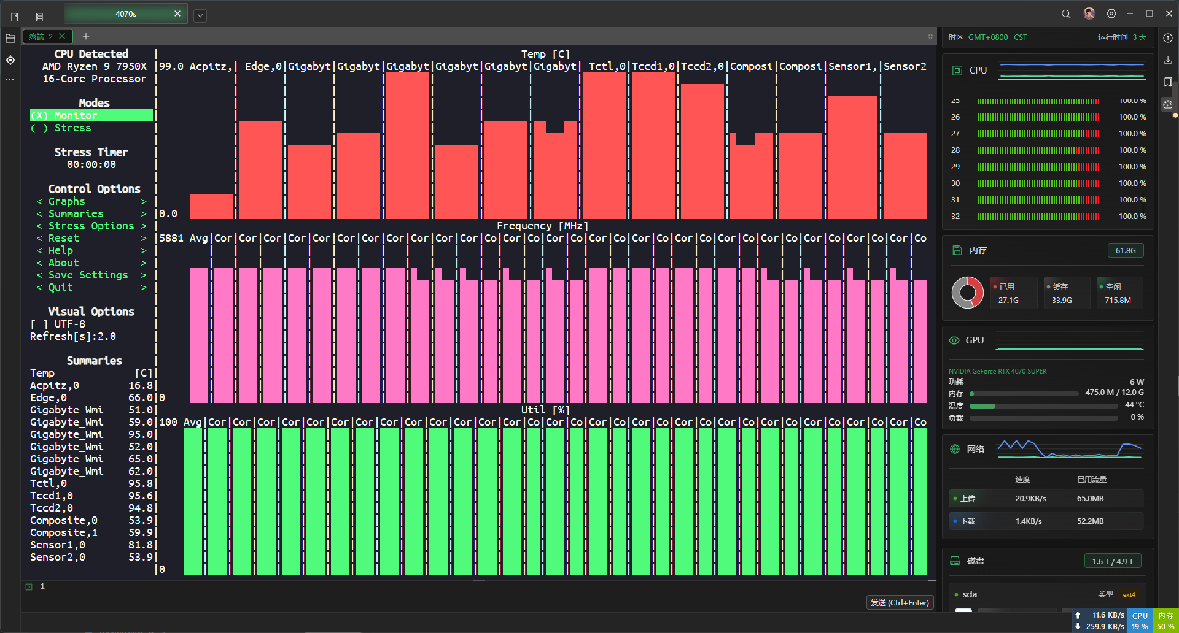Click the 内存 memory section icon
This screenshot has width=1179, height=633.
pyautogui.click(x=957, y=250)
